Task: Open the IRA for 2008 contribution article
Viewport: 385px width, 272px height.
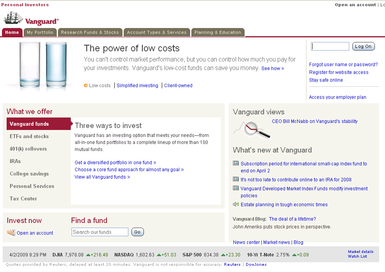Action: pyautogui.click(x=296, y=180)
